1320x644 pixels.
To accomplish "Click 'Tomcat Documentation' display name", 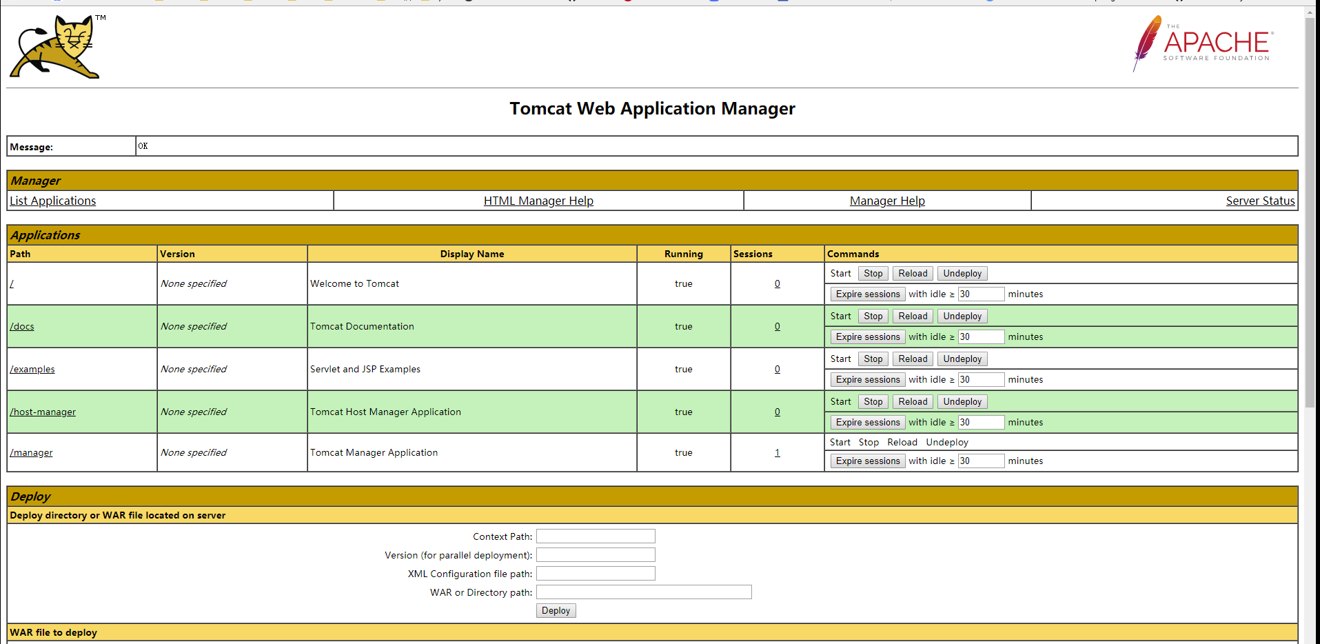I will tap(362, 326).
